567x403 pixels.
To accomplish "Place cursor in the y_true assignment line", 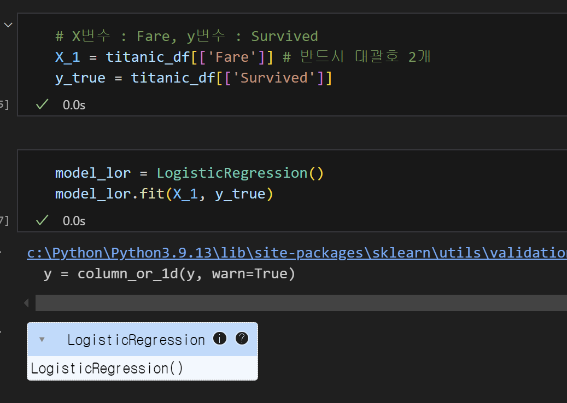I will click(194, 78).
